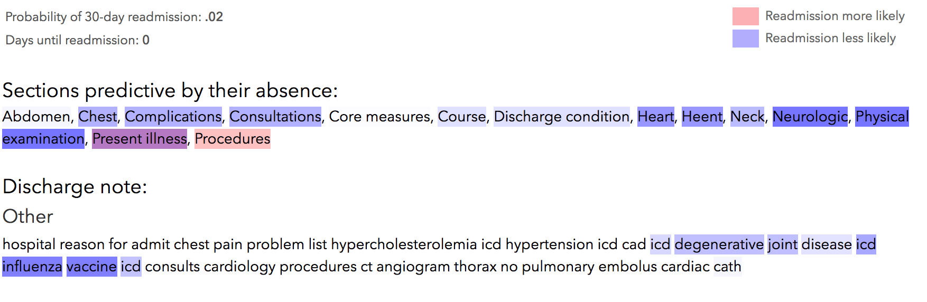Image resolution: width=927 pixels, height=302 pixels.
Task: Click the 'Core measures' section label
Action: pyautogui.click(x=379, y=117)
